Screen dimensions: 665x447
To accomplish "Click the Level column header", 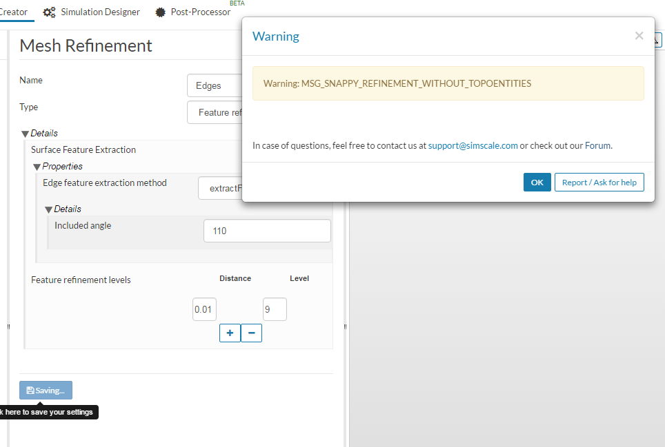I will (x=299, y=278).
